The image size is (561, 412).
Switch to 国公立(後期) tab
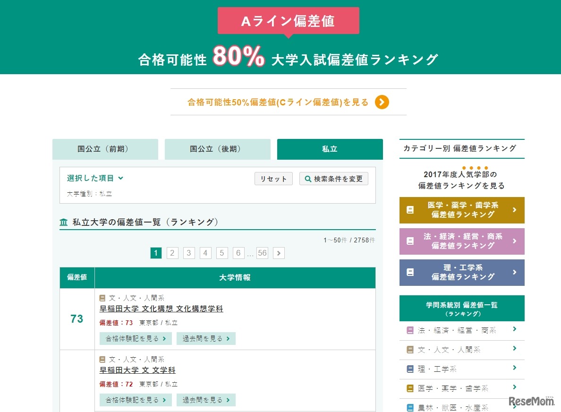(218, 149)
